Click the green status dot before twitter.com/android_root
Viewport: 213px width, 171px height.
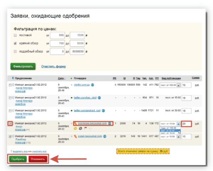pos(72,111)
